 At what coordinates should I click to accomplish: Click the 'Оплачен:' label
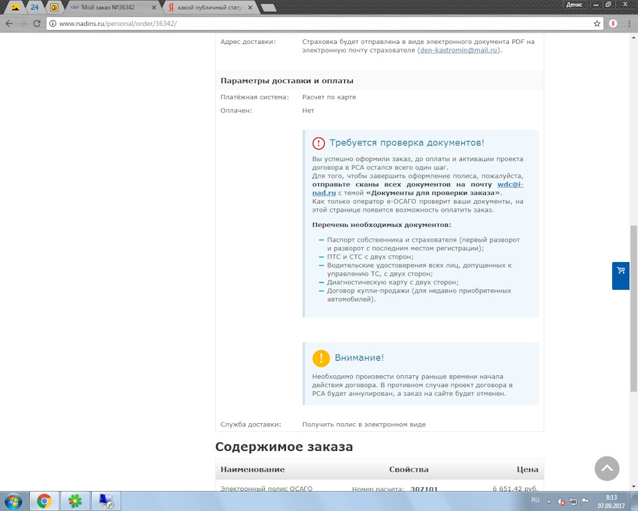(237, 110)
